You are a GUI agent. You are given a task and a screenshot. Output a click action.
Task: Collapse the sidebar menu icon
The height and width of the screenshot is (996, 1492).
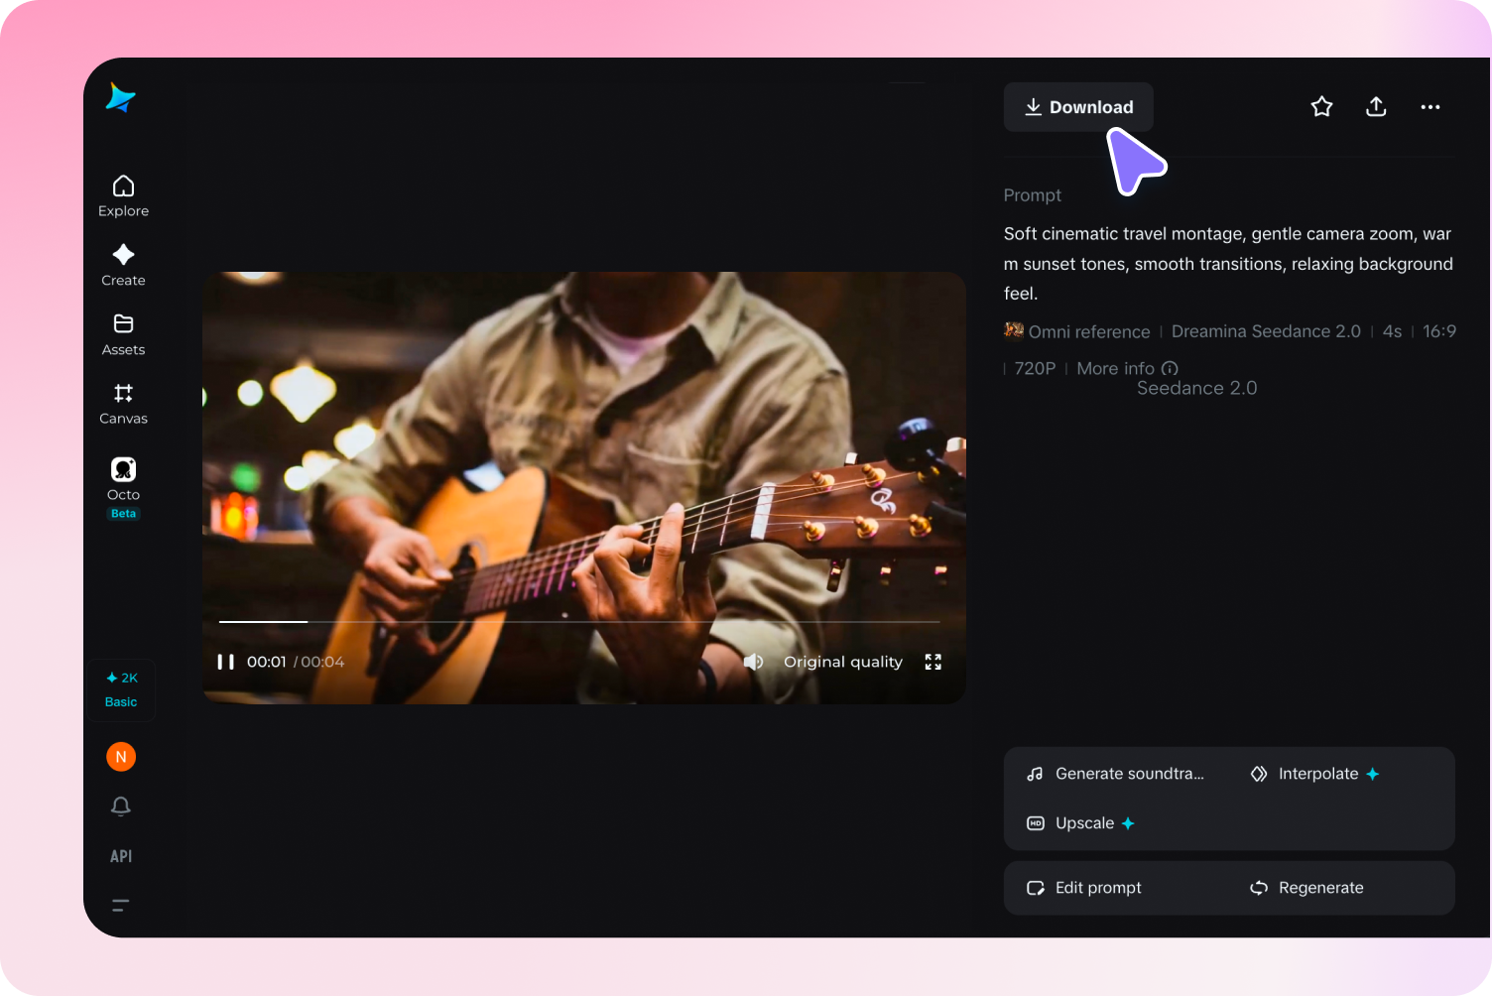click(x=121, y=905)
